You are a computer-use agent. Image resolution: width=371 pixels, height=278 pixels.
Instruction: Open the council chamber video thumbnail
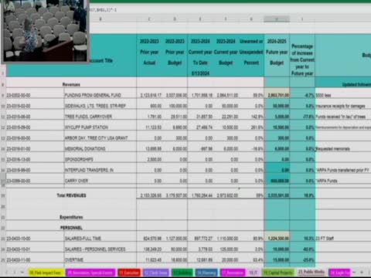(x=45, y=30)
